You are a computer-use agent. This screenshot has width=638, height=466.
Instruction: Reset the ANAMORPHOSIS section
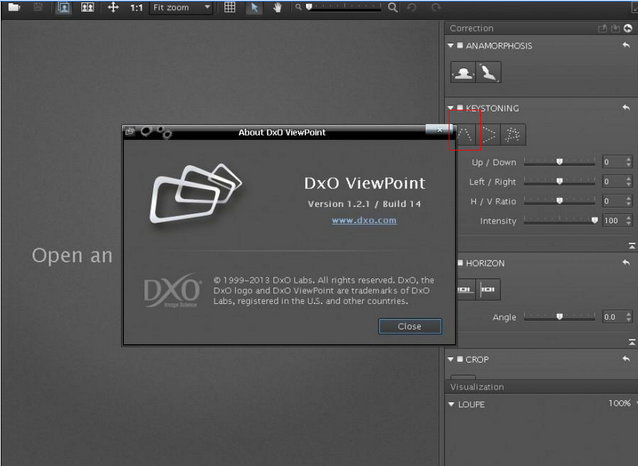tap(627, 45)
